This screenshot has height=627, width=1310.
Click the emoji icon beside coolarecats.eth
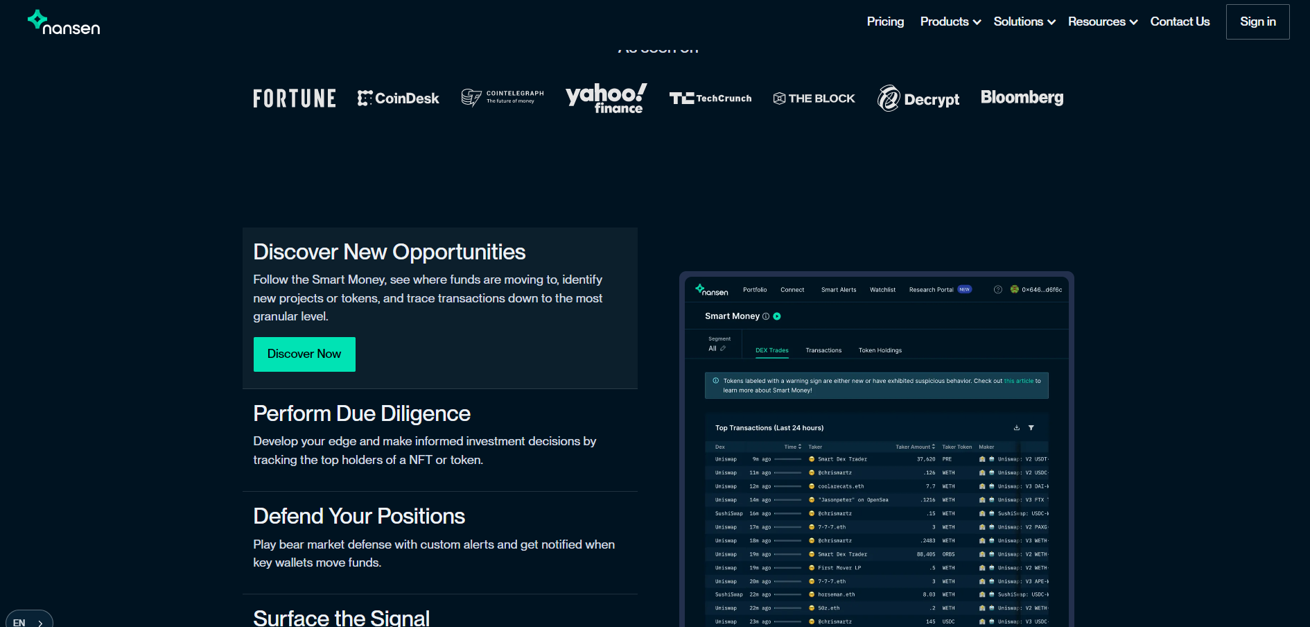point(812,486)
